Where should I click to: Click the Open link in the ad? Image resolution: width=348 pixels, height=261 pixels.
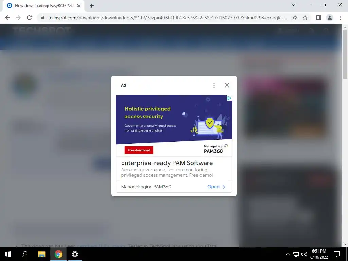213,187
